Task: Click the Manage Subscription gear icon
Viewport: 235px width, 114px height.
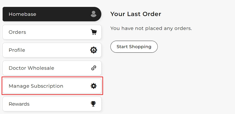Action: tap(93, 86)
